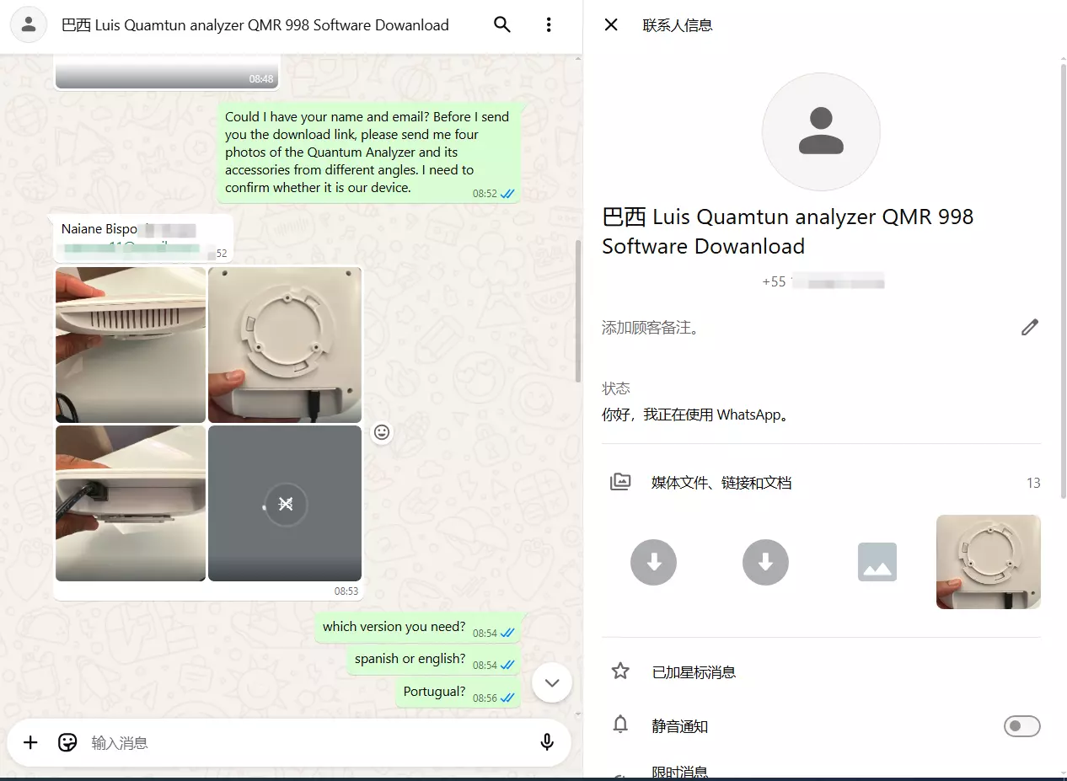Click the plus attach icon
Viewport: 1067px width, 781px height.
coord(30,742)
